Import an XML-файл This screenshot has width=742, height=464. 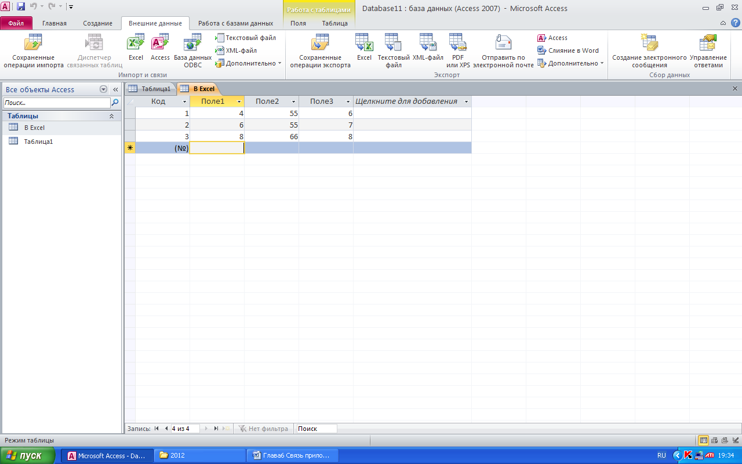tap(236, 50)
